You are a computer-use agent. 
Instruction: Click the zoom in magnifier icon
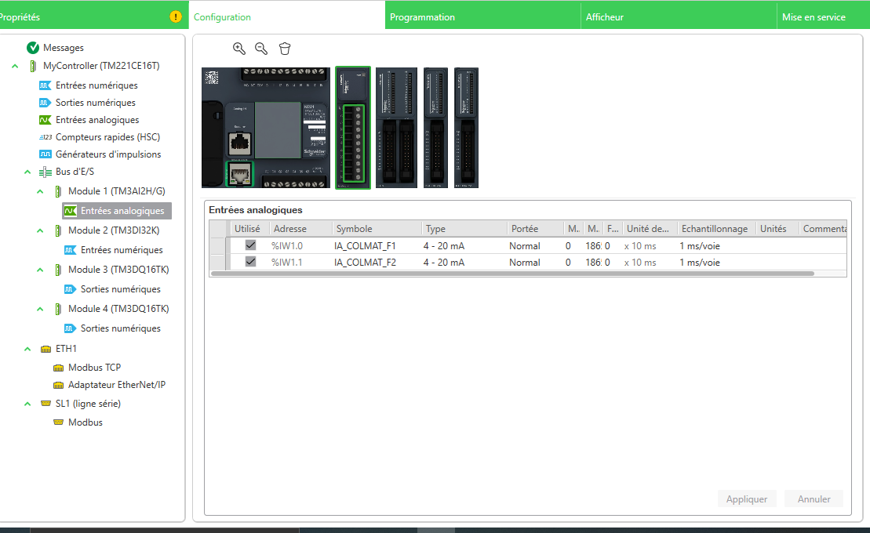click(239, 49)
